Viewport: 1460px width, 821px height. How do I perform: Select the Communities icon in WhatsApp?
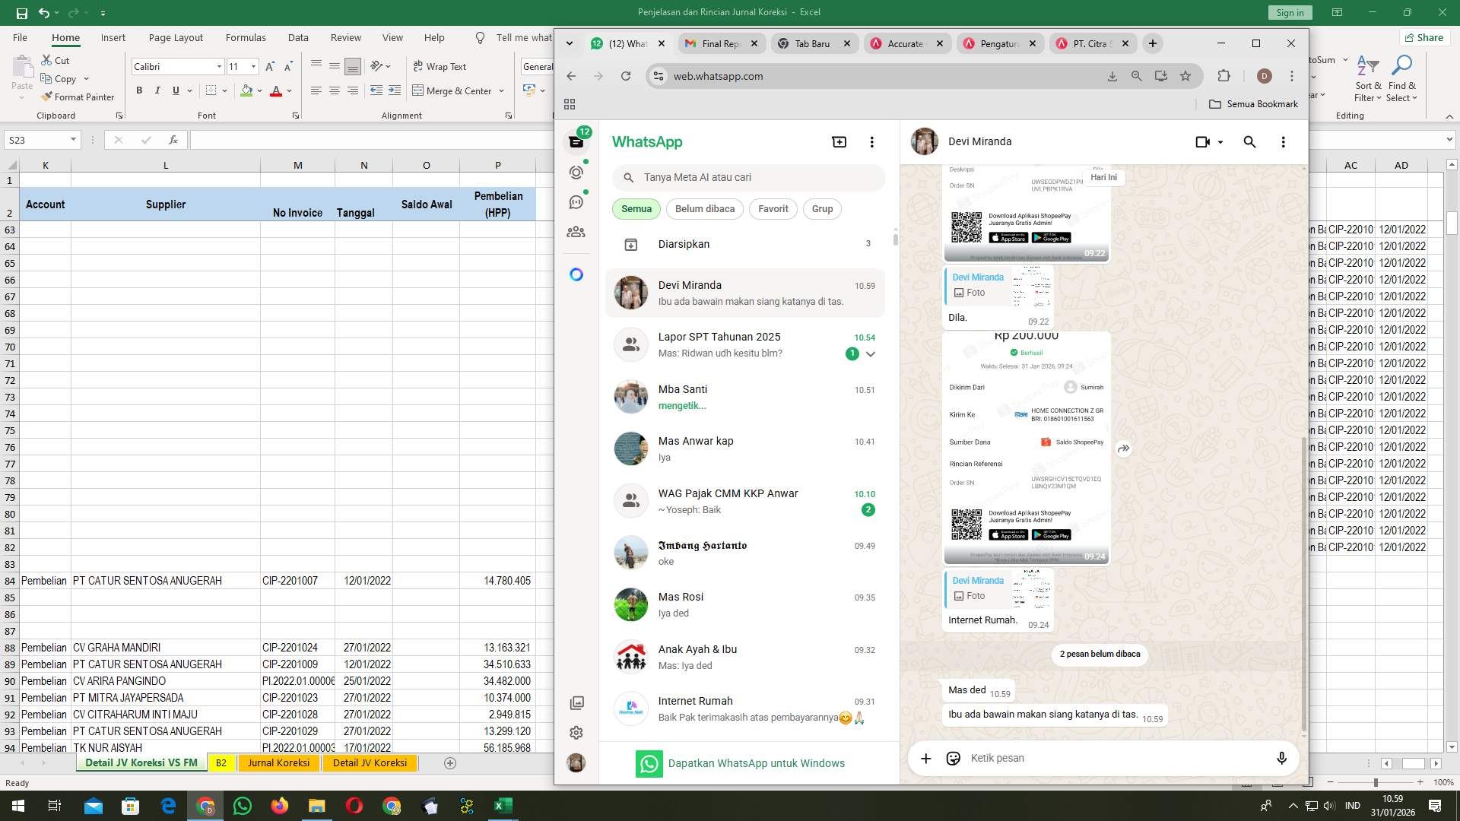(576, 231)
